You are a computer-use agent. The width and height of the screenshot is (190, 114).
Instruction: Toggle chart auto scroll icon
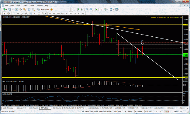coord(96,9)
